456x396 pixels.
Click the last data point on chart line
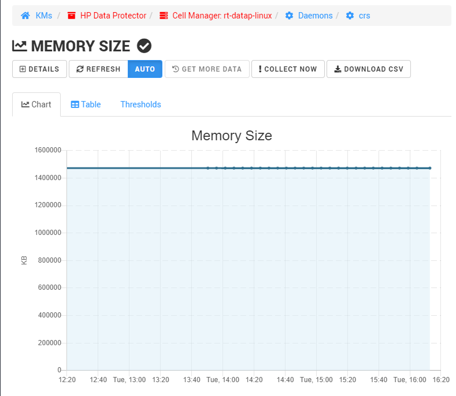(430, 168)
